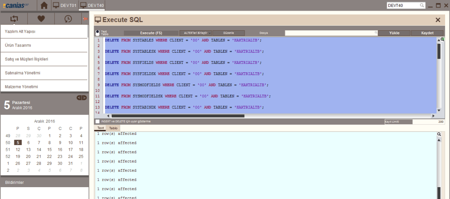
Task: Click magnifier icon in results pane
Action: [439, 134]
